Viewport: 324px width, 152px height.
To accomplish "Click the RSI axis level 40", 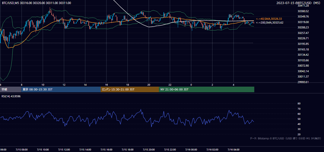I will [x=299, y=124].
